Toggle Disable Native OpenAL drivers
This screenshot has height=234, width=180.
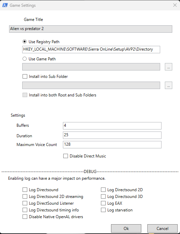pyautogui.click(x=25, y=217)
